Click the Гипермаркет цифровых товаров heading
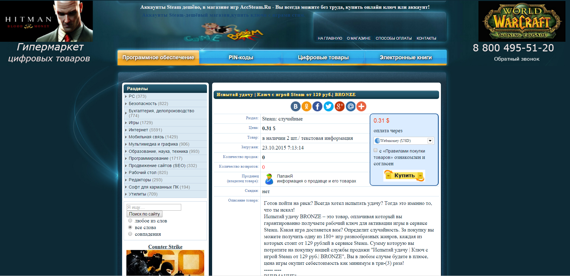The width and height of the screenshot is (570, 276). tap(49, 53)
